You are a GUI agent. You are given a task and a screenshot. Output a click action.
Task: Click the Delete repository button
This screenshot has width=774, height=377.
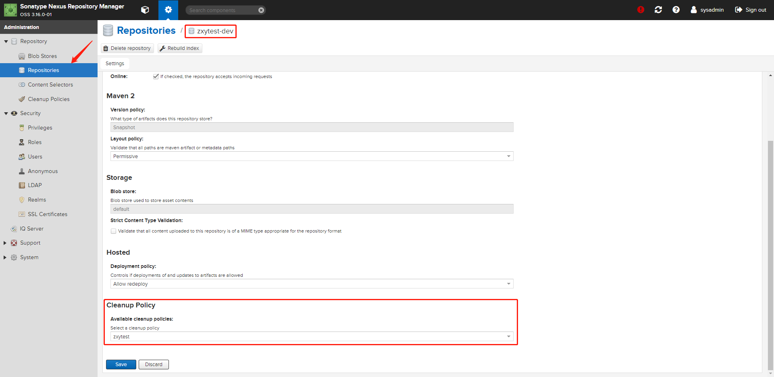pos(127,48)
